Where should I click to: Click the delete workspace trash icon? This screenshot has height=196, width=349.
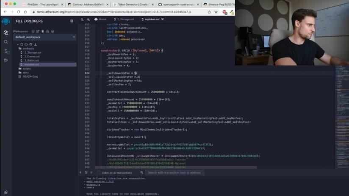tap(42, 31)
